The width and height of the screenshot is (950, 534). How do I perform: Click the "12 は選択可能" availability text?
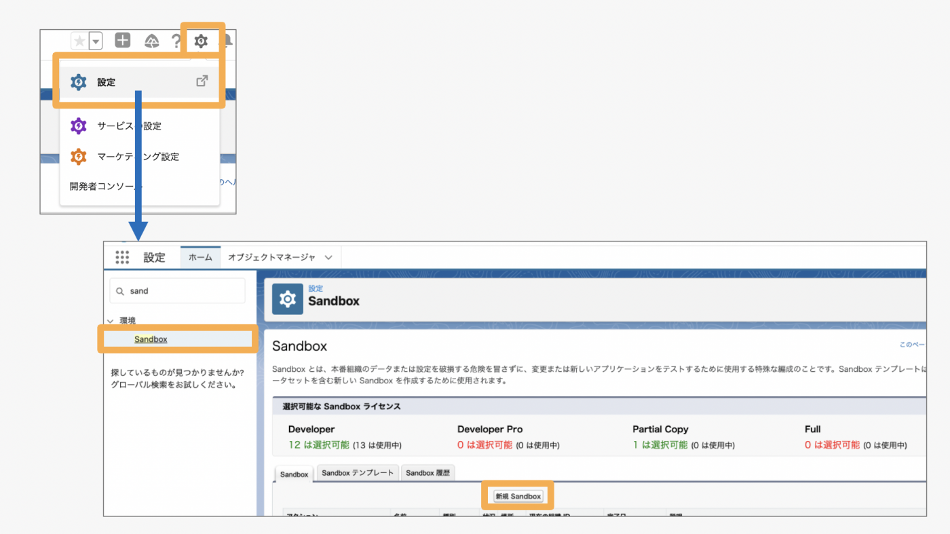[319, 445]
